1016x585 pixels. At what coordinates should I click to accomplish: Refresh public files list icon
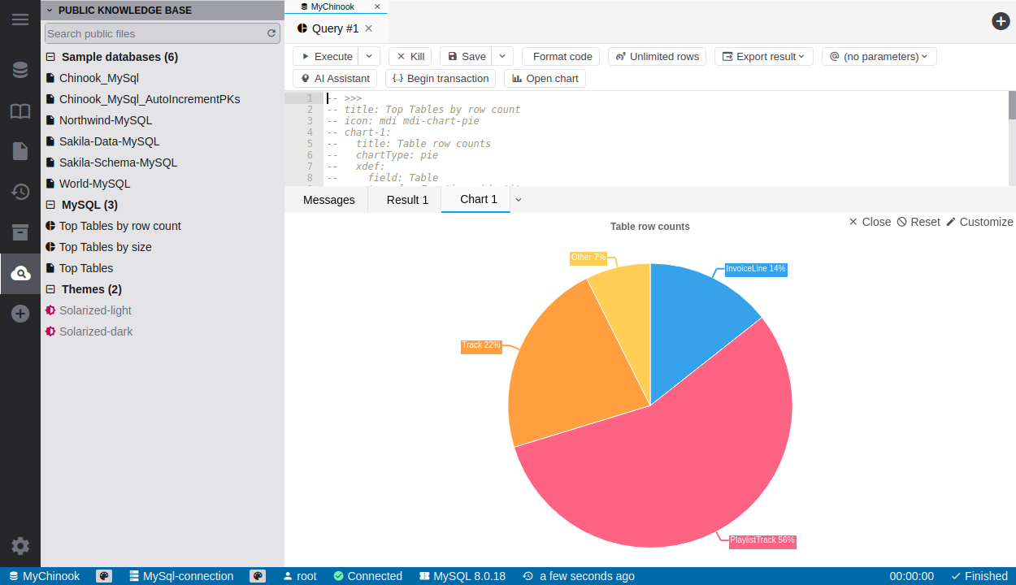pos(271,33)
